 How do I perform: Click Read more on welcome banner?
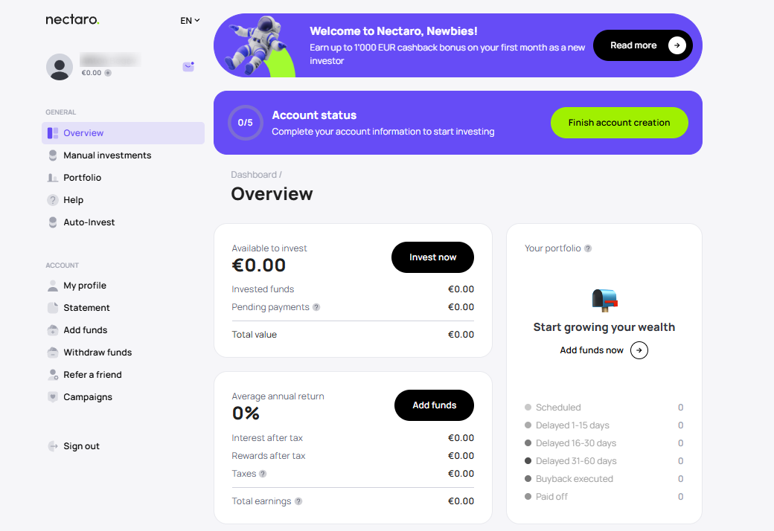642,45
